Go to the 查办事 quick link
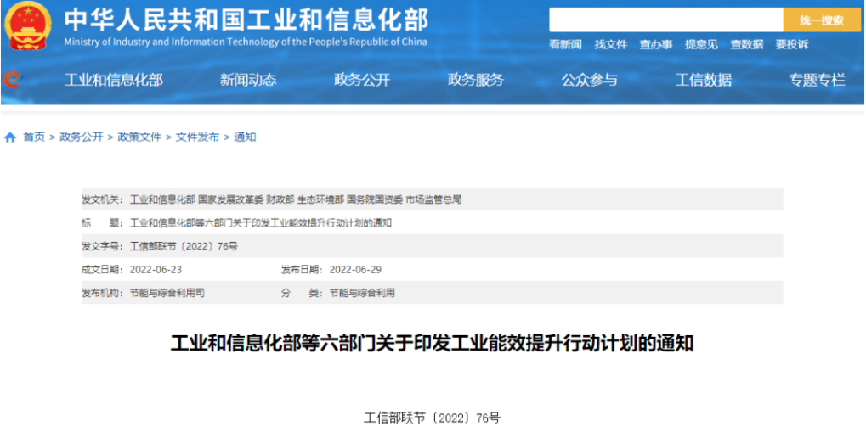 (x=656, y=44)
